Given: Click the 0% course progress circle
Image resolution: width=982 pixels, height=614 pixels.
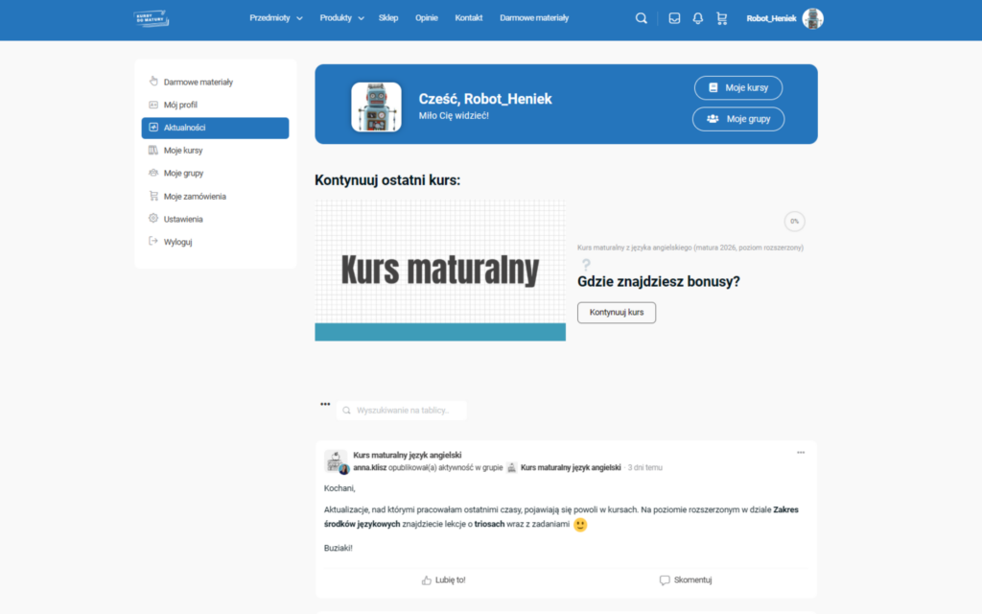Looking at the screenshot, I should tap(794, 222).
